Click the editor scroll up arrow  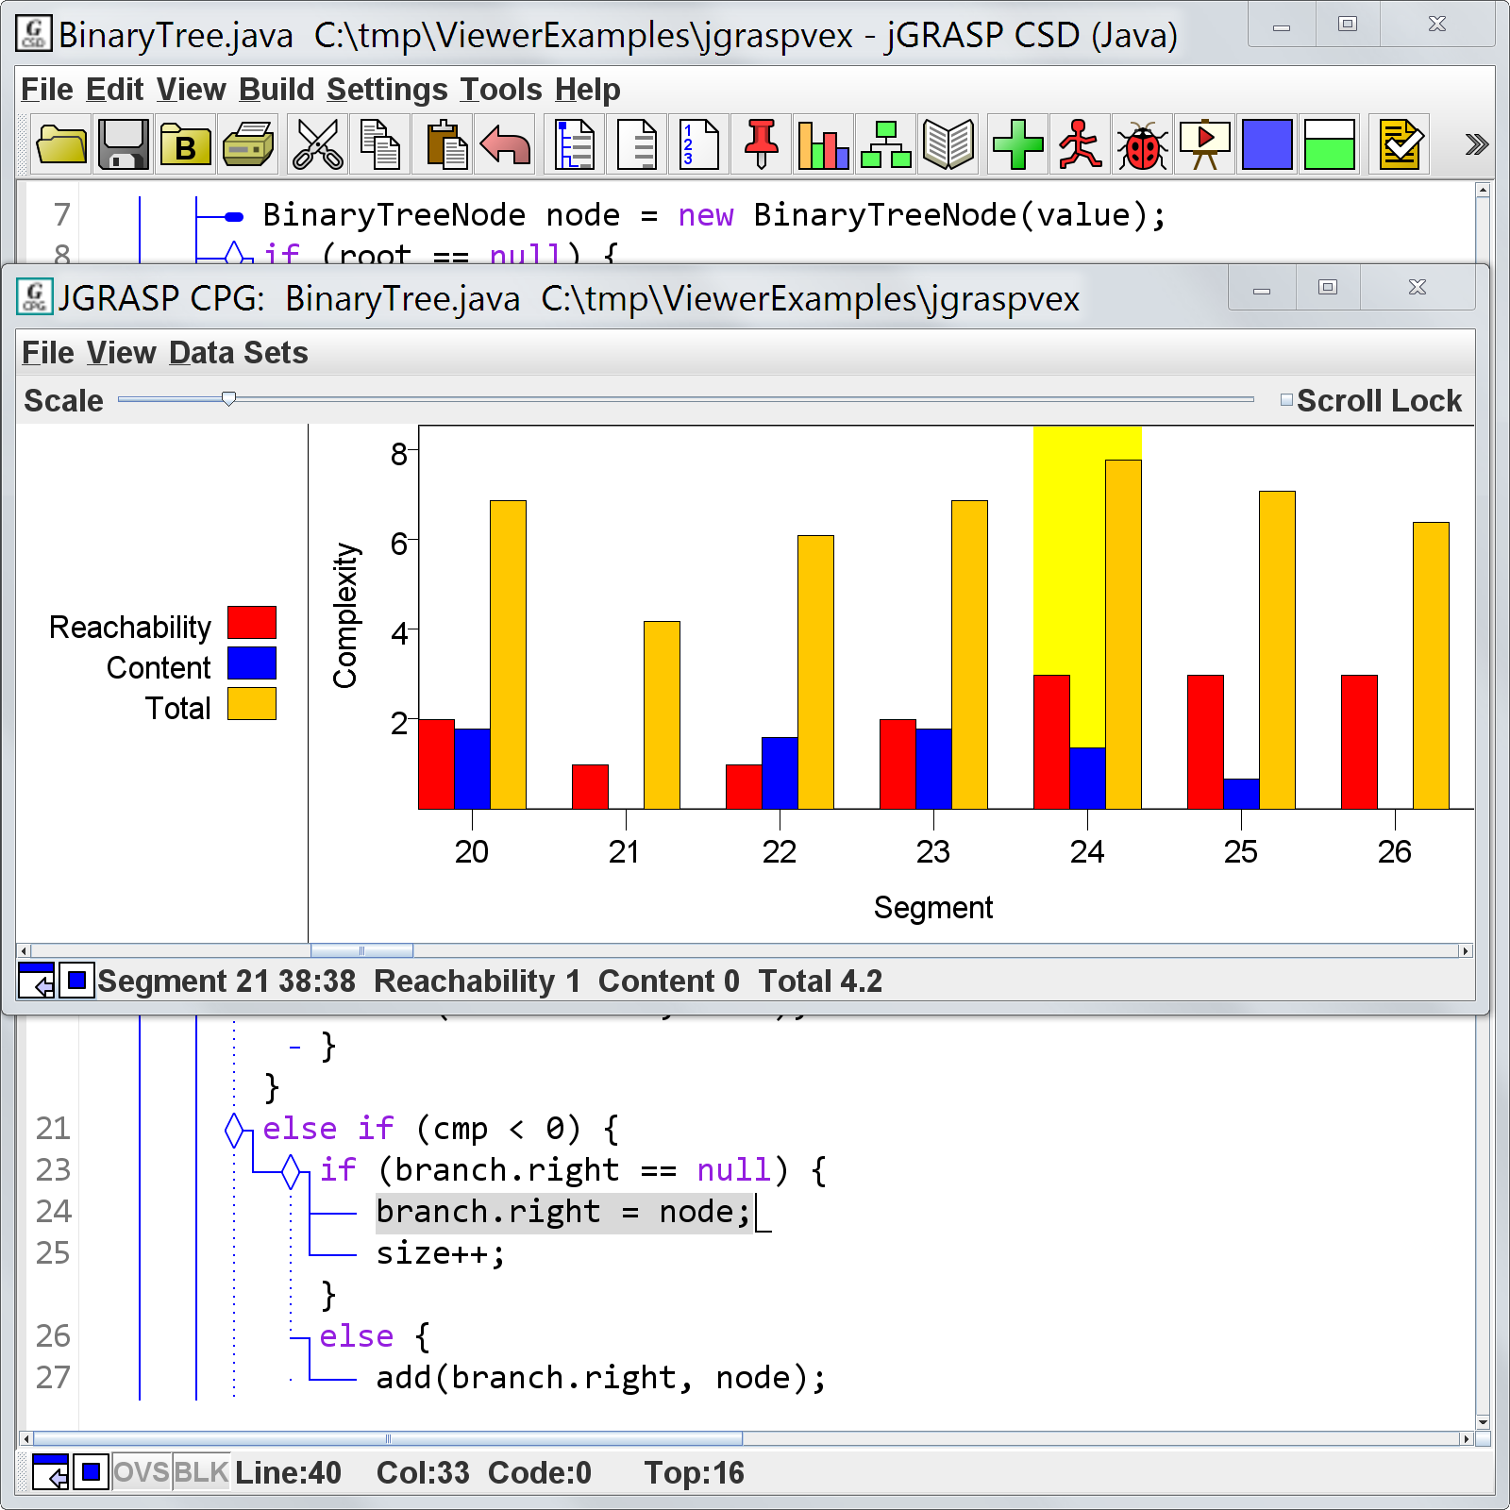point(1483,190)
